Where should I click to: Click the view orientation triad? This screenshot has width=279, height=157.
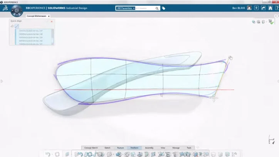[x=271, y=140]
